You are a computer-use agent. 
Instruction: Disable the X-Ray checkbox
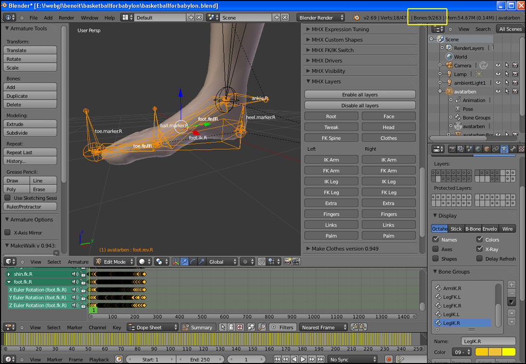pos(479,249)
